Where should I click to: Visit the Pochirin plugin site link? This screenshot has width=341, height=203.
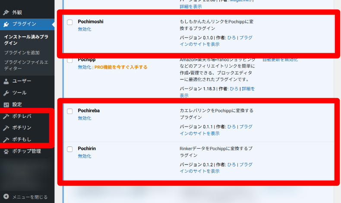point(216,168)
